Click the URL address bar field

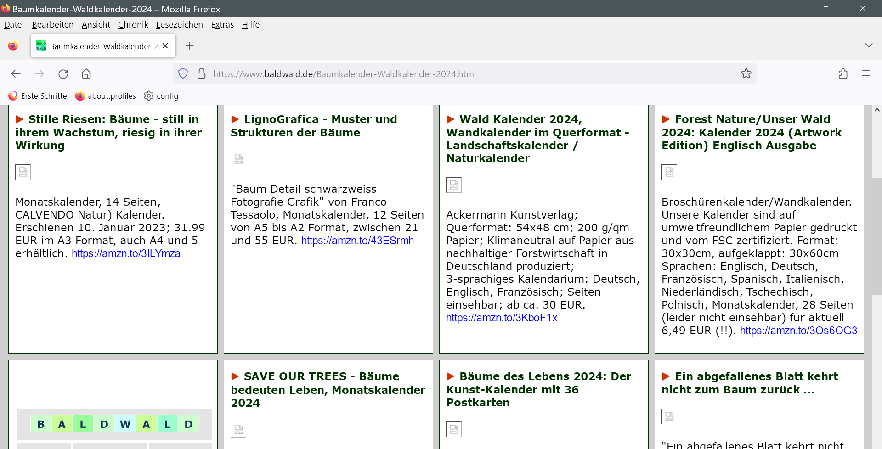(x=459, y=74)
